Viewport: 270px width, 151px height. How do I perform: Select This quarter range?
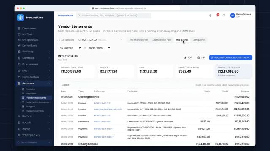click(182, 40)
